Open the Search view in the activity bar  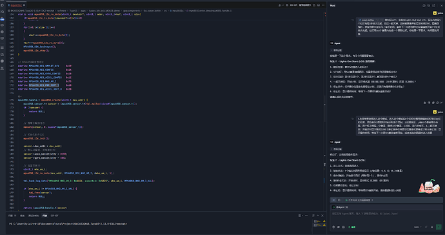[x=3, y=12]
